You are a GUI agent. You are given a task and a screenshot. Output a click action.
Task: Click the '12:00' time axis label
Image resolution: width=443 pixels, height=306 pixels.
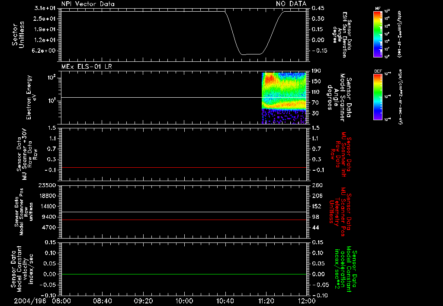click(x=307, y=301)
